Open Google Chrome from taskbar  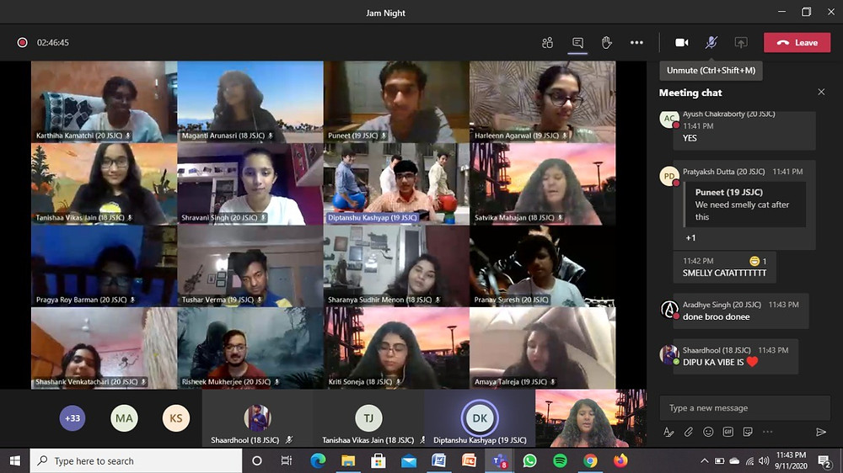[x=590, y=460]
